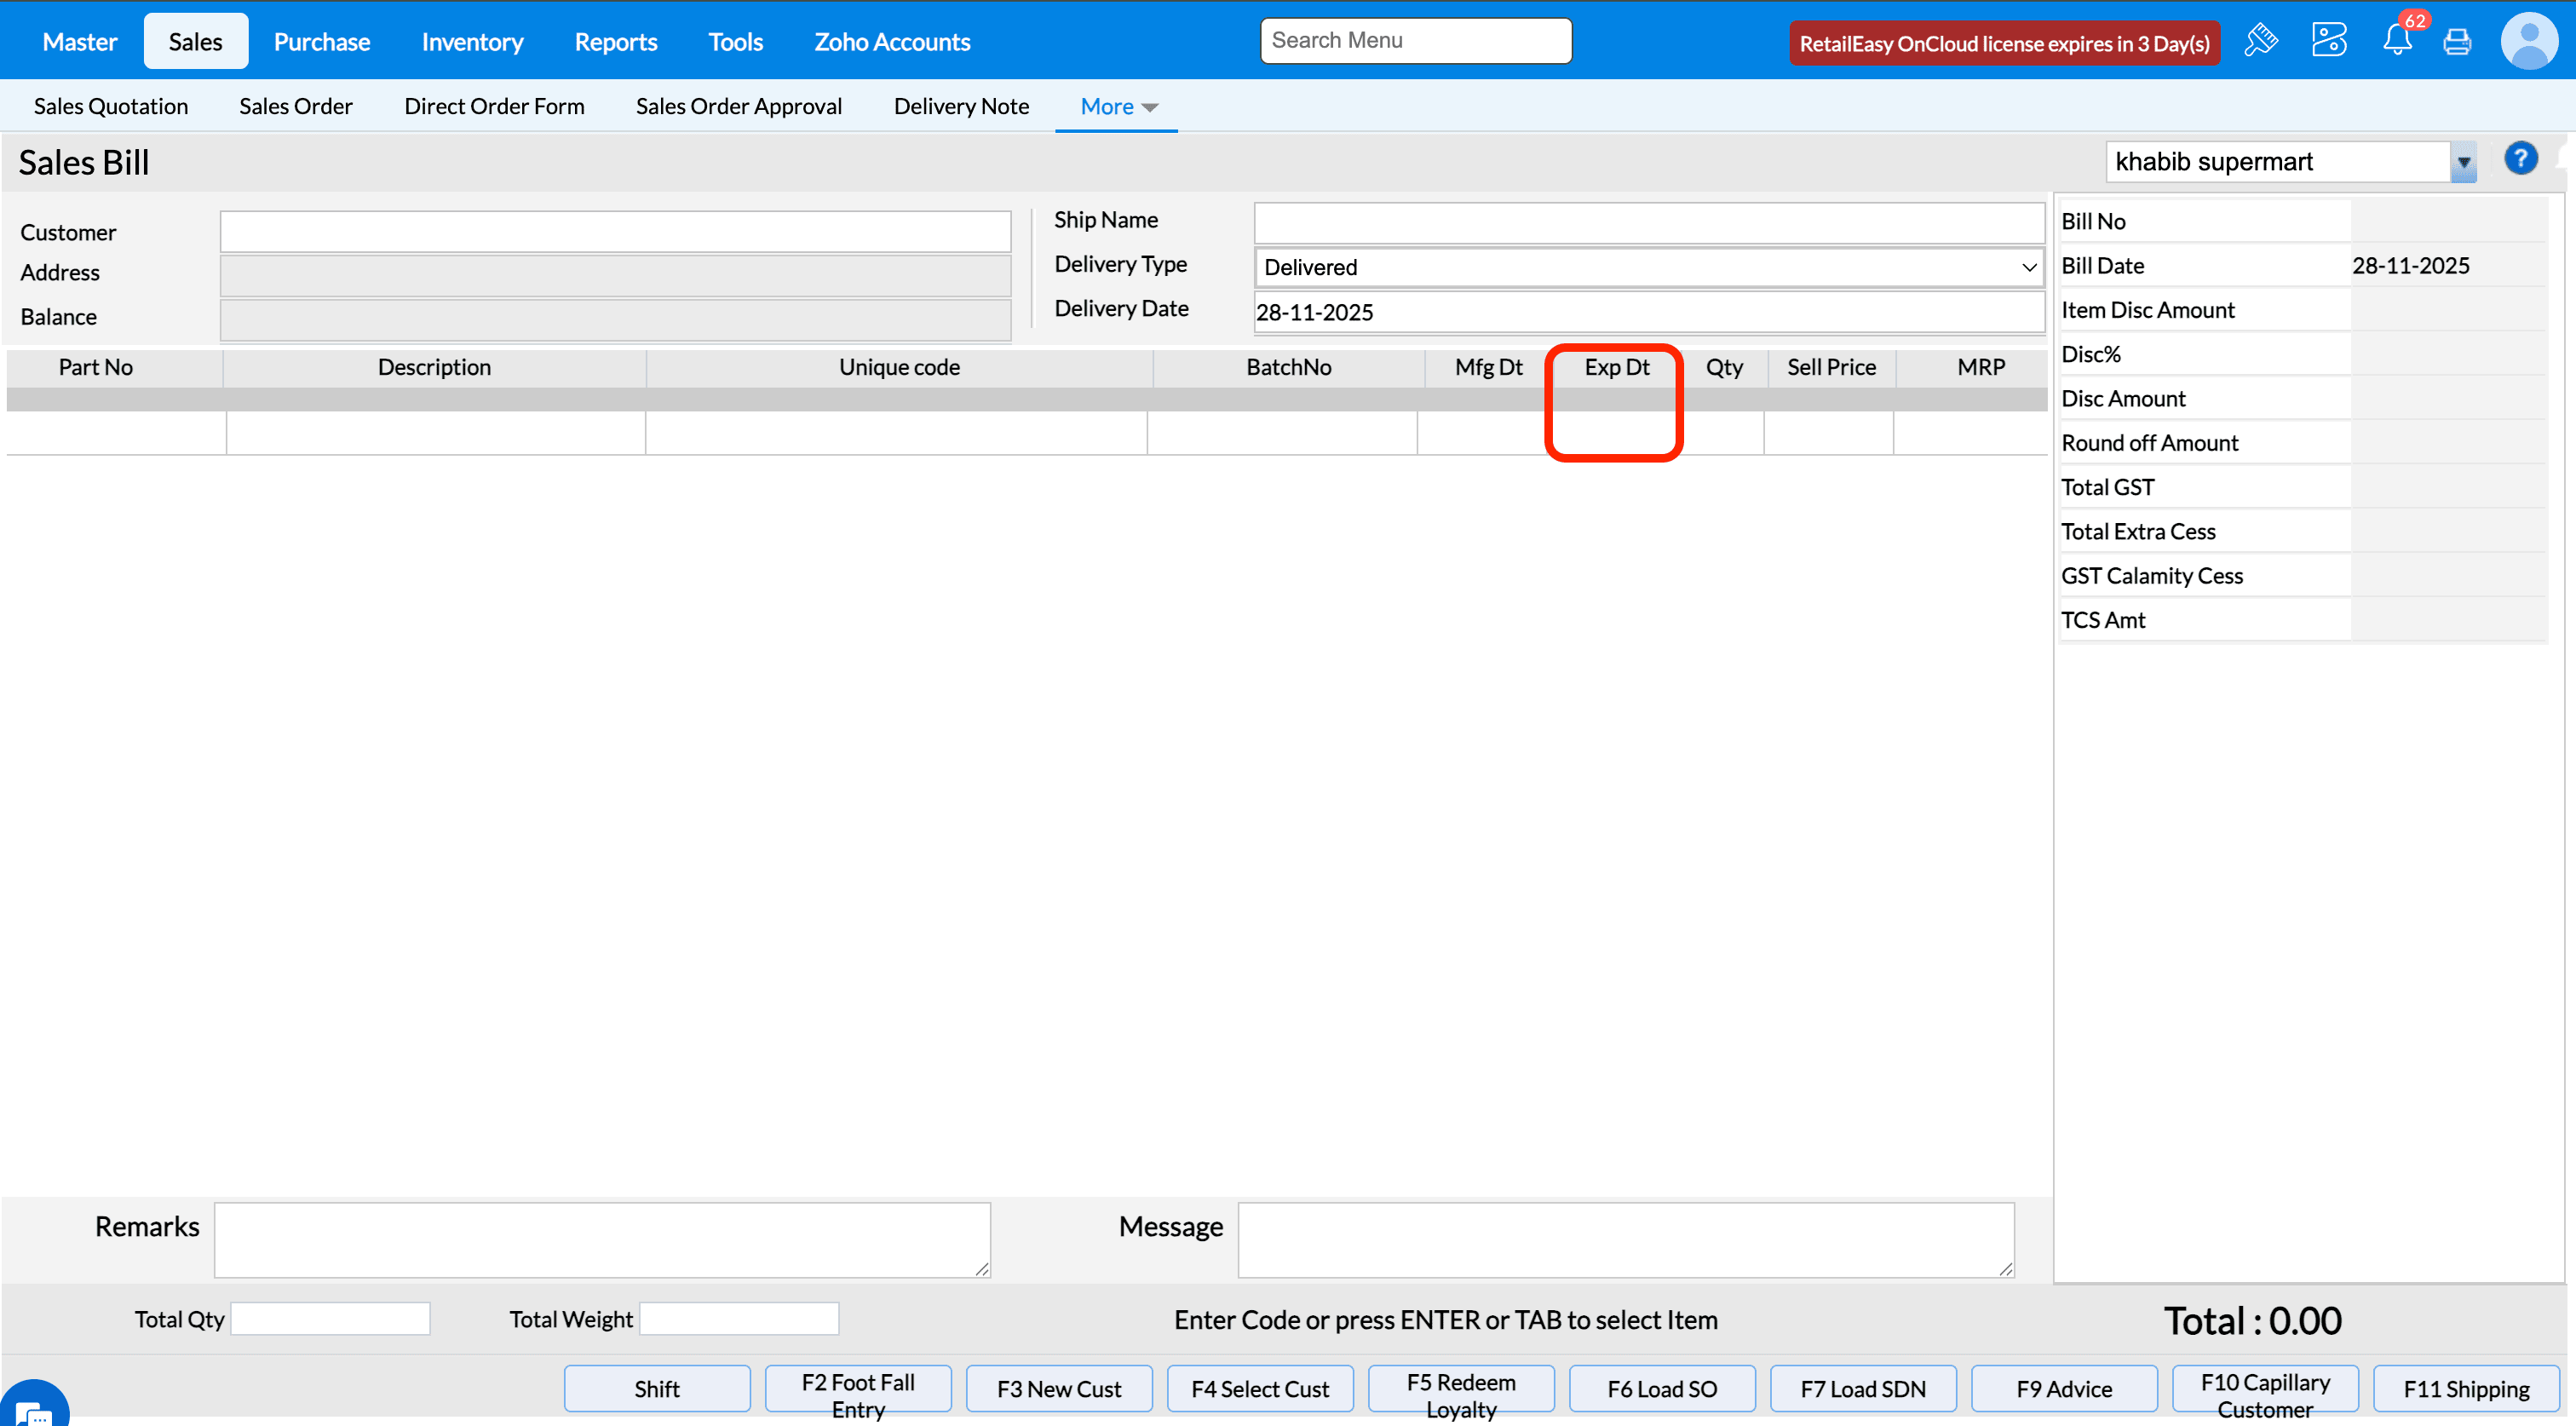The width and height of the screenshot is (2576, 1426).
Task: Expand the More submenu
Action: point(1118,106)
